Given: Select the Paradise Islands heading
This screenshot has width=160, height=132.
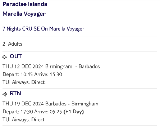Looking at the screenshot, I should (25, 4).
